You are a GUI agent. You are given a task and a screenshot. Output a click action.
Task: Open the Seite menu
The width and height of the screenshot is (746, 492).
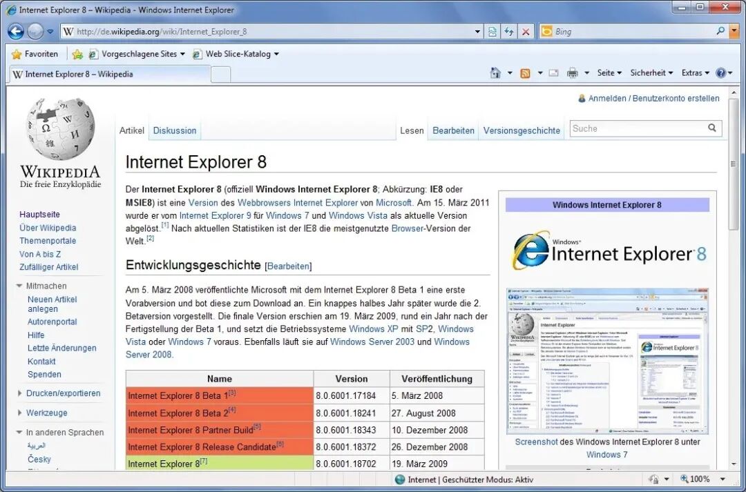point(609,72)
